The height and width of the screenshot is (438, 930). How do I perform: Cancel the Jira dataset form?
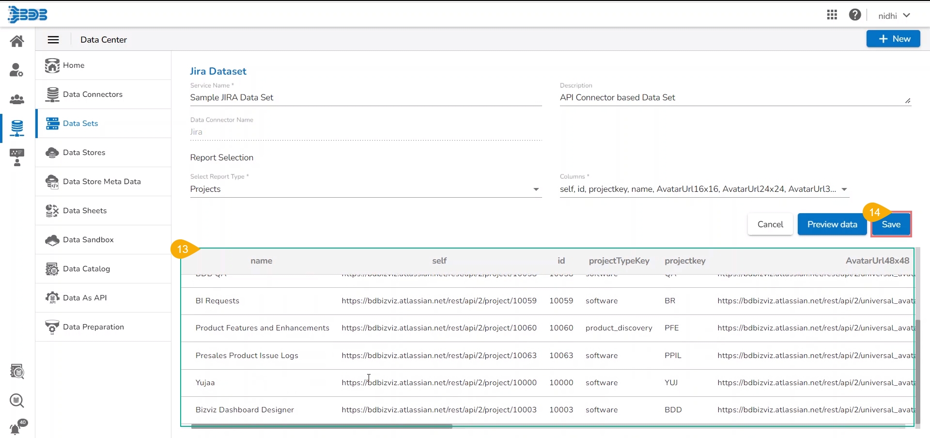click(x=770, y=224)
